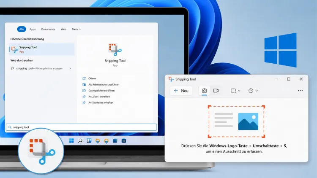The image size is (317, 178).
Task: Click the Snipping Tool title bar icon
Action: [x=171, y=79]
